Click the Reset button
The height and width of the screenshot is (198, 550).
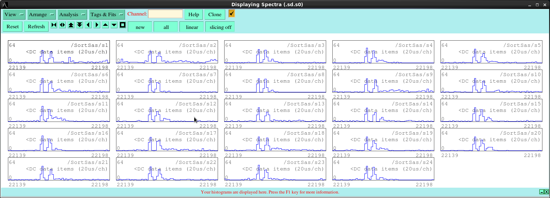(13, 27)
